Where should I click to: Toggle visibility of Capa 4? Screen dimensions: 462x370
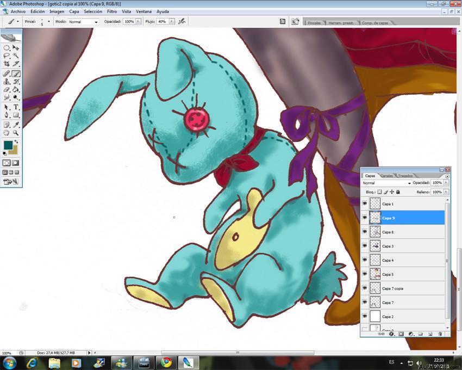click(365, 260)
